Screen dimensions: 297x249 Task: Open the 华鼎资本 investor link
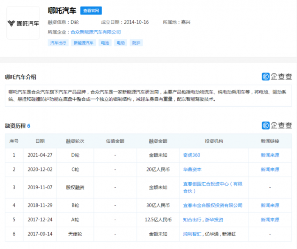click(192, 170)
